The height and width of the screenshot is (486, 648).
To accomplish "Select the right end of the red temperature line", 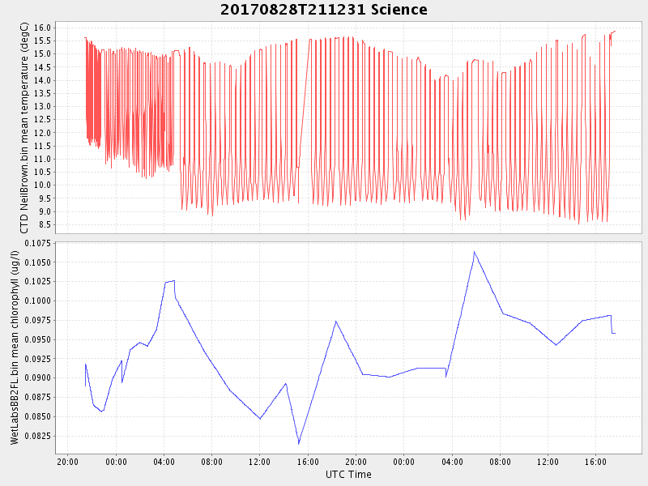I will (x=615, y=31).
